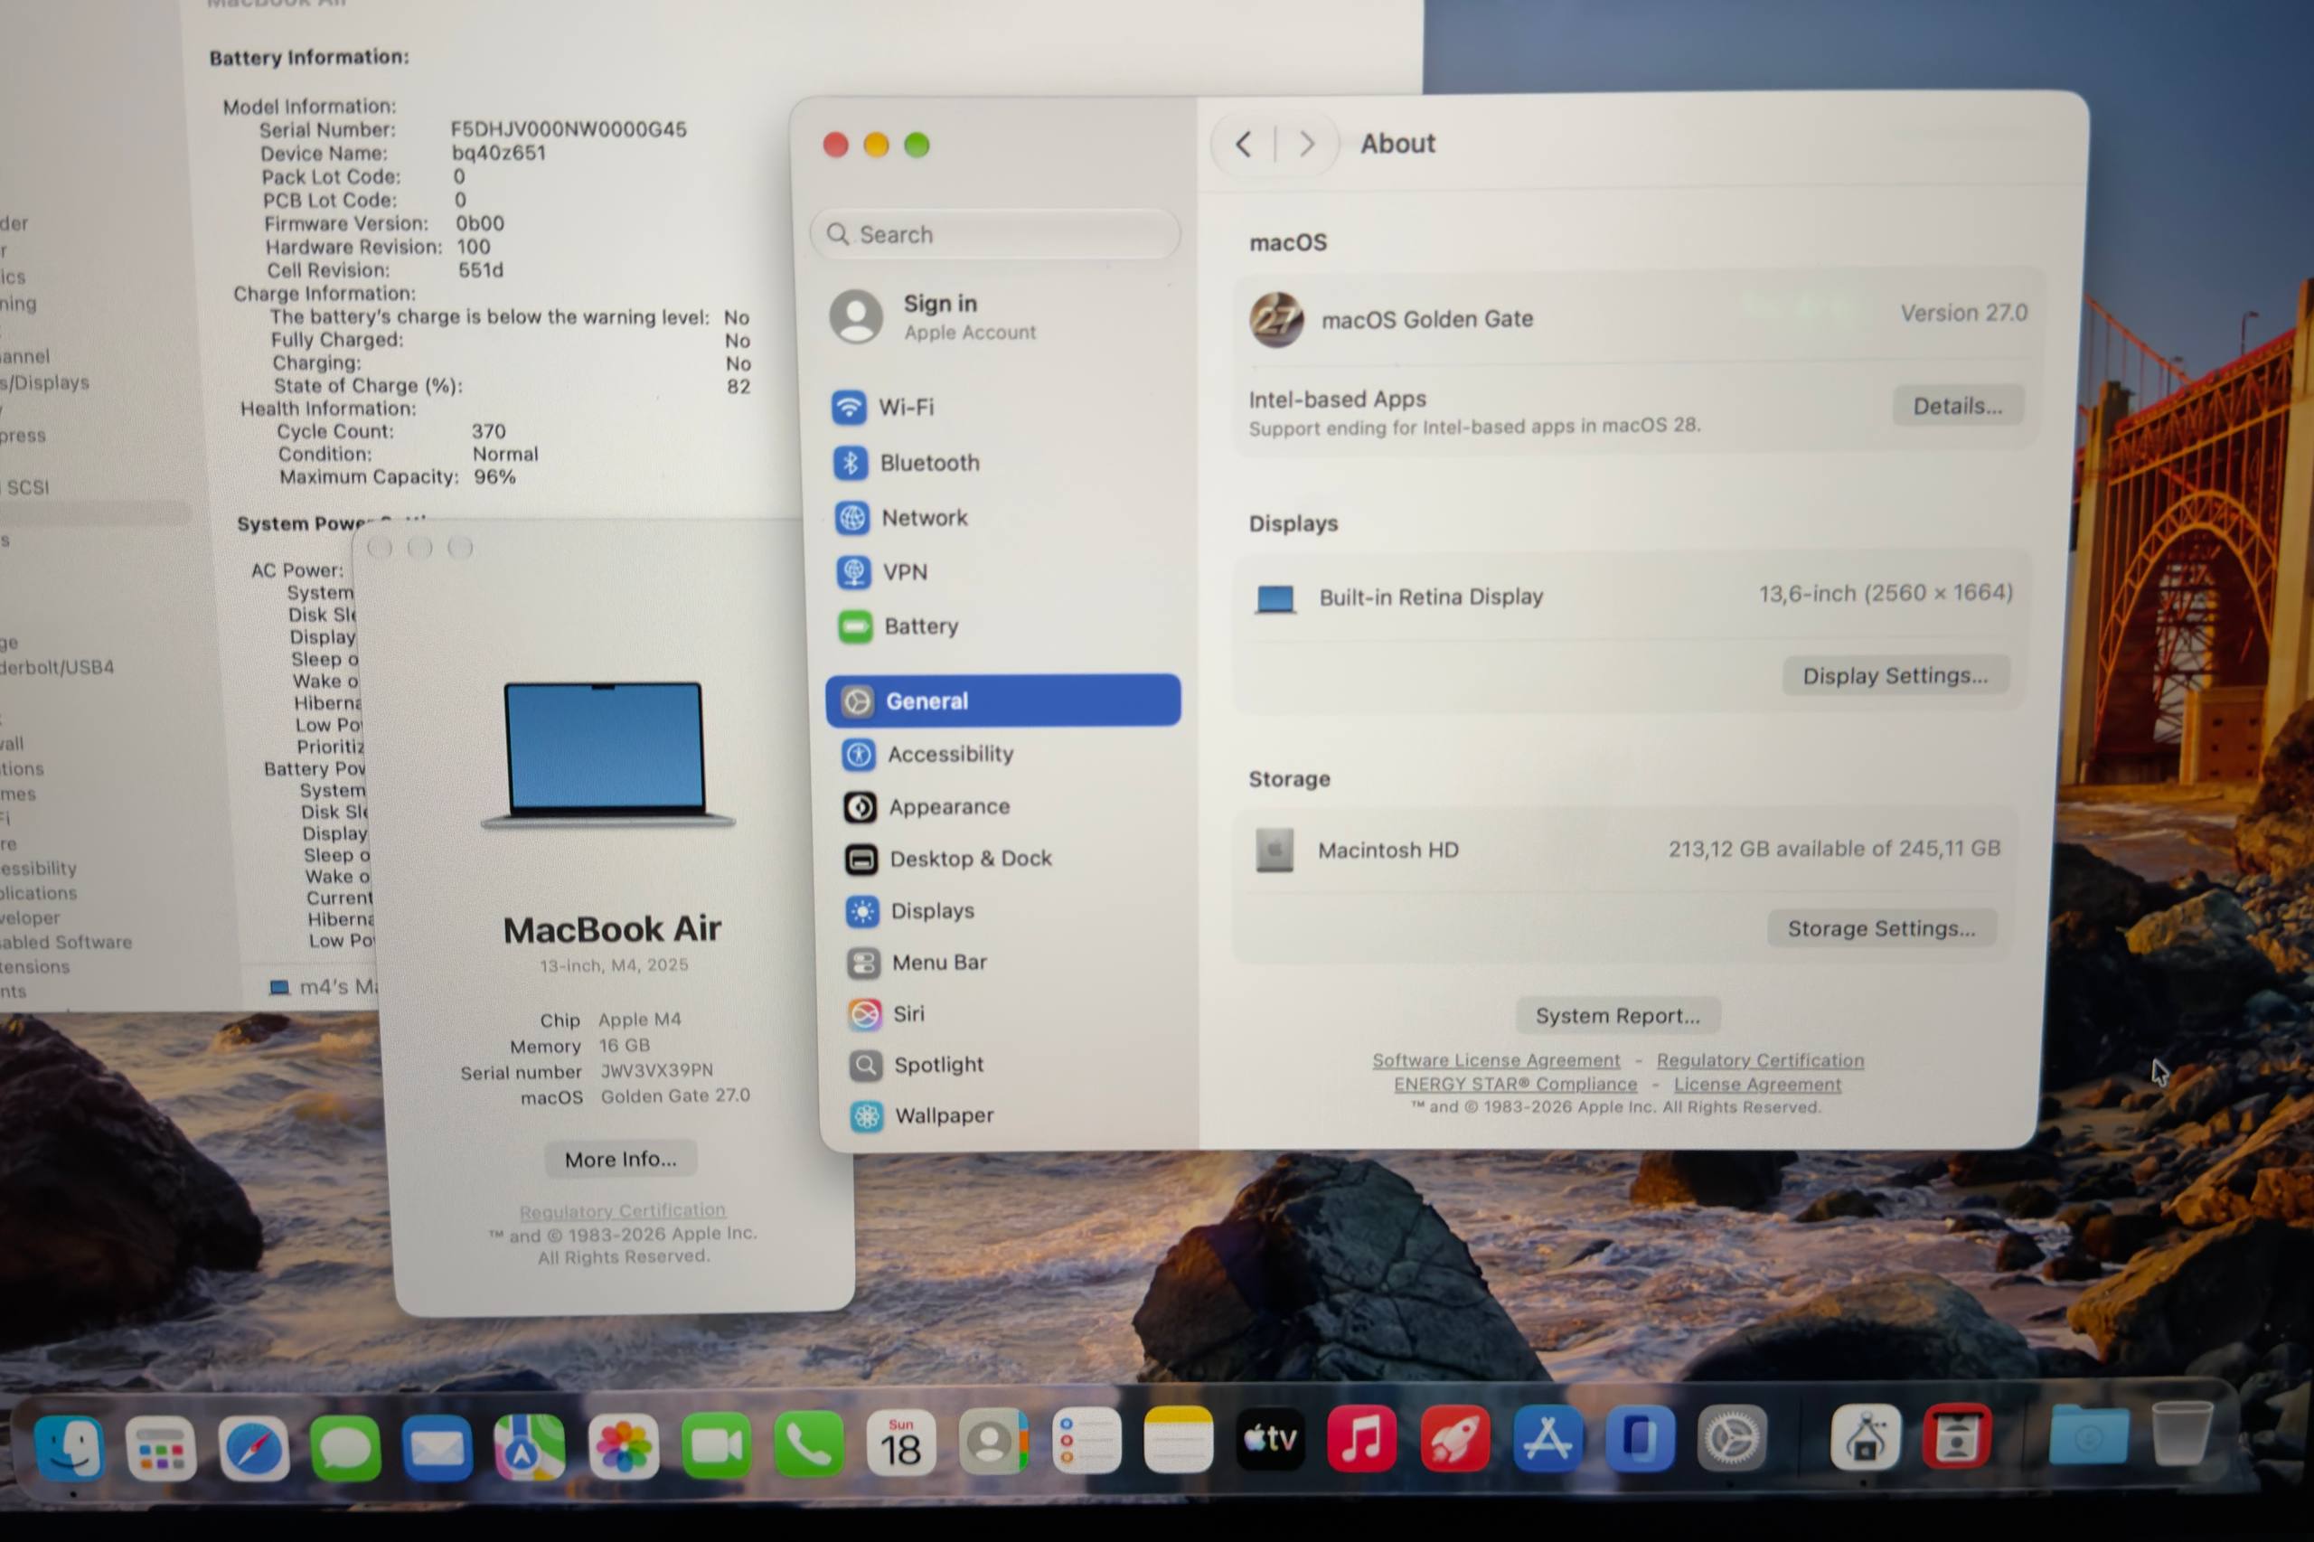
Task: Click More Info in MacBook Air window
Action: (x=621, y=1160)
